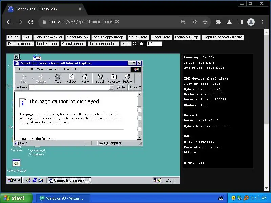Screen dimensions: 271x203
Task: Click the emulator Exit button
Action: (x=26, y=37)
